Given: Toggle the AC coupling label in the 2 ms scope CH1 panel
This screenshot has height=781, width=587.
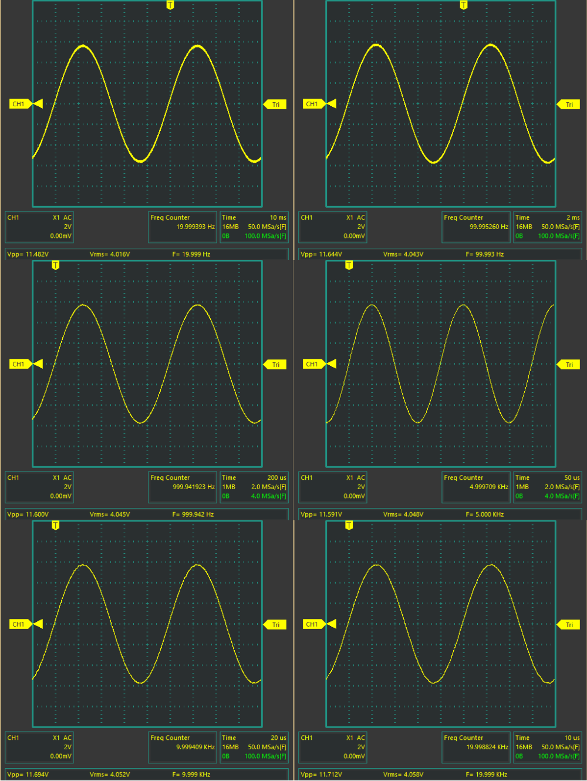Looking at the screenshot, I should (361, 218).
